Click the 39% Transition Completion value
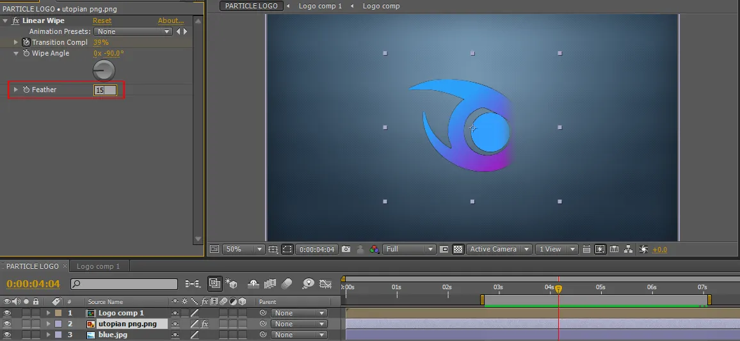This screenshot has width=740, height=341. (x=101, y=42)
